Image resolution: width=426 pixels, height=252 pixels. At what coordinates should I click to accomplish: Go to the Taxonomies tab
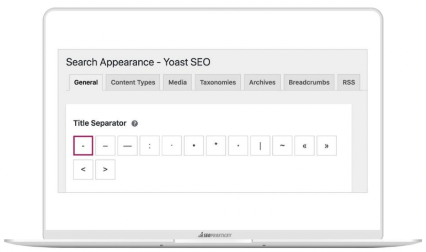218,82
